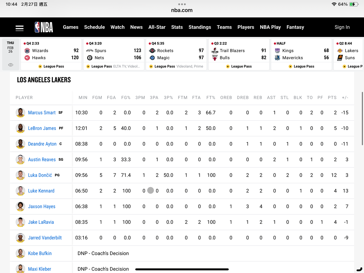Open LeBron James' headshot
The image size is (364, 273).
point(20,128)
